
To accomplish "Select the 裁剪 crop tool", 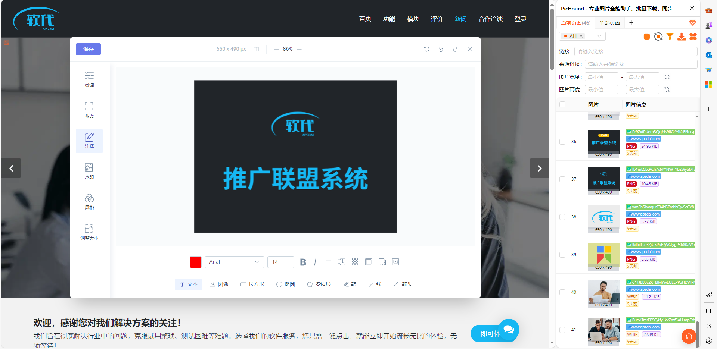I will tap(89, 110).
